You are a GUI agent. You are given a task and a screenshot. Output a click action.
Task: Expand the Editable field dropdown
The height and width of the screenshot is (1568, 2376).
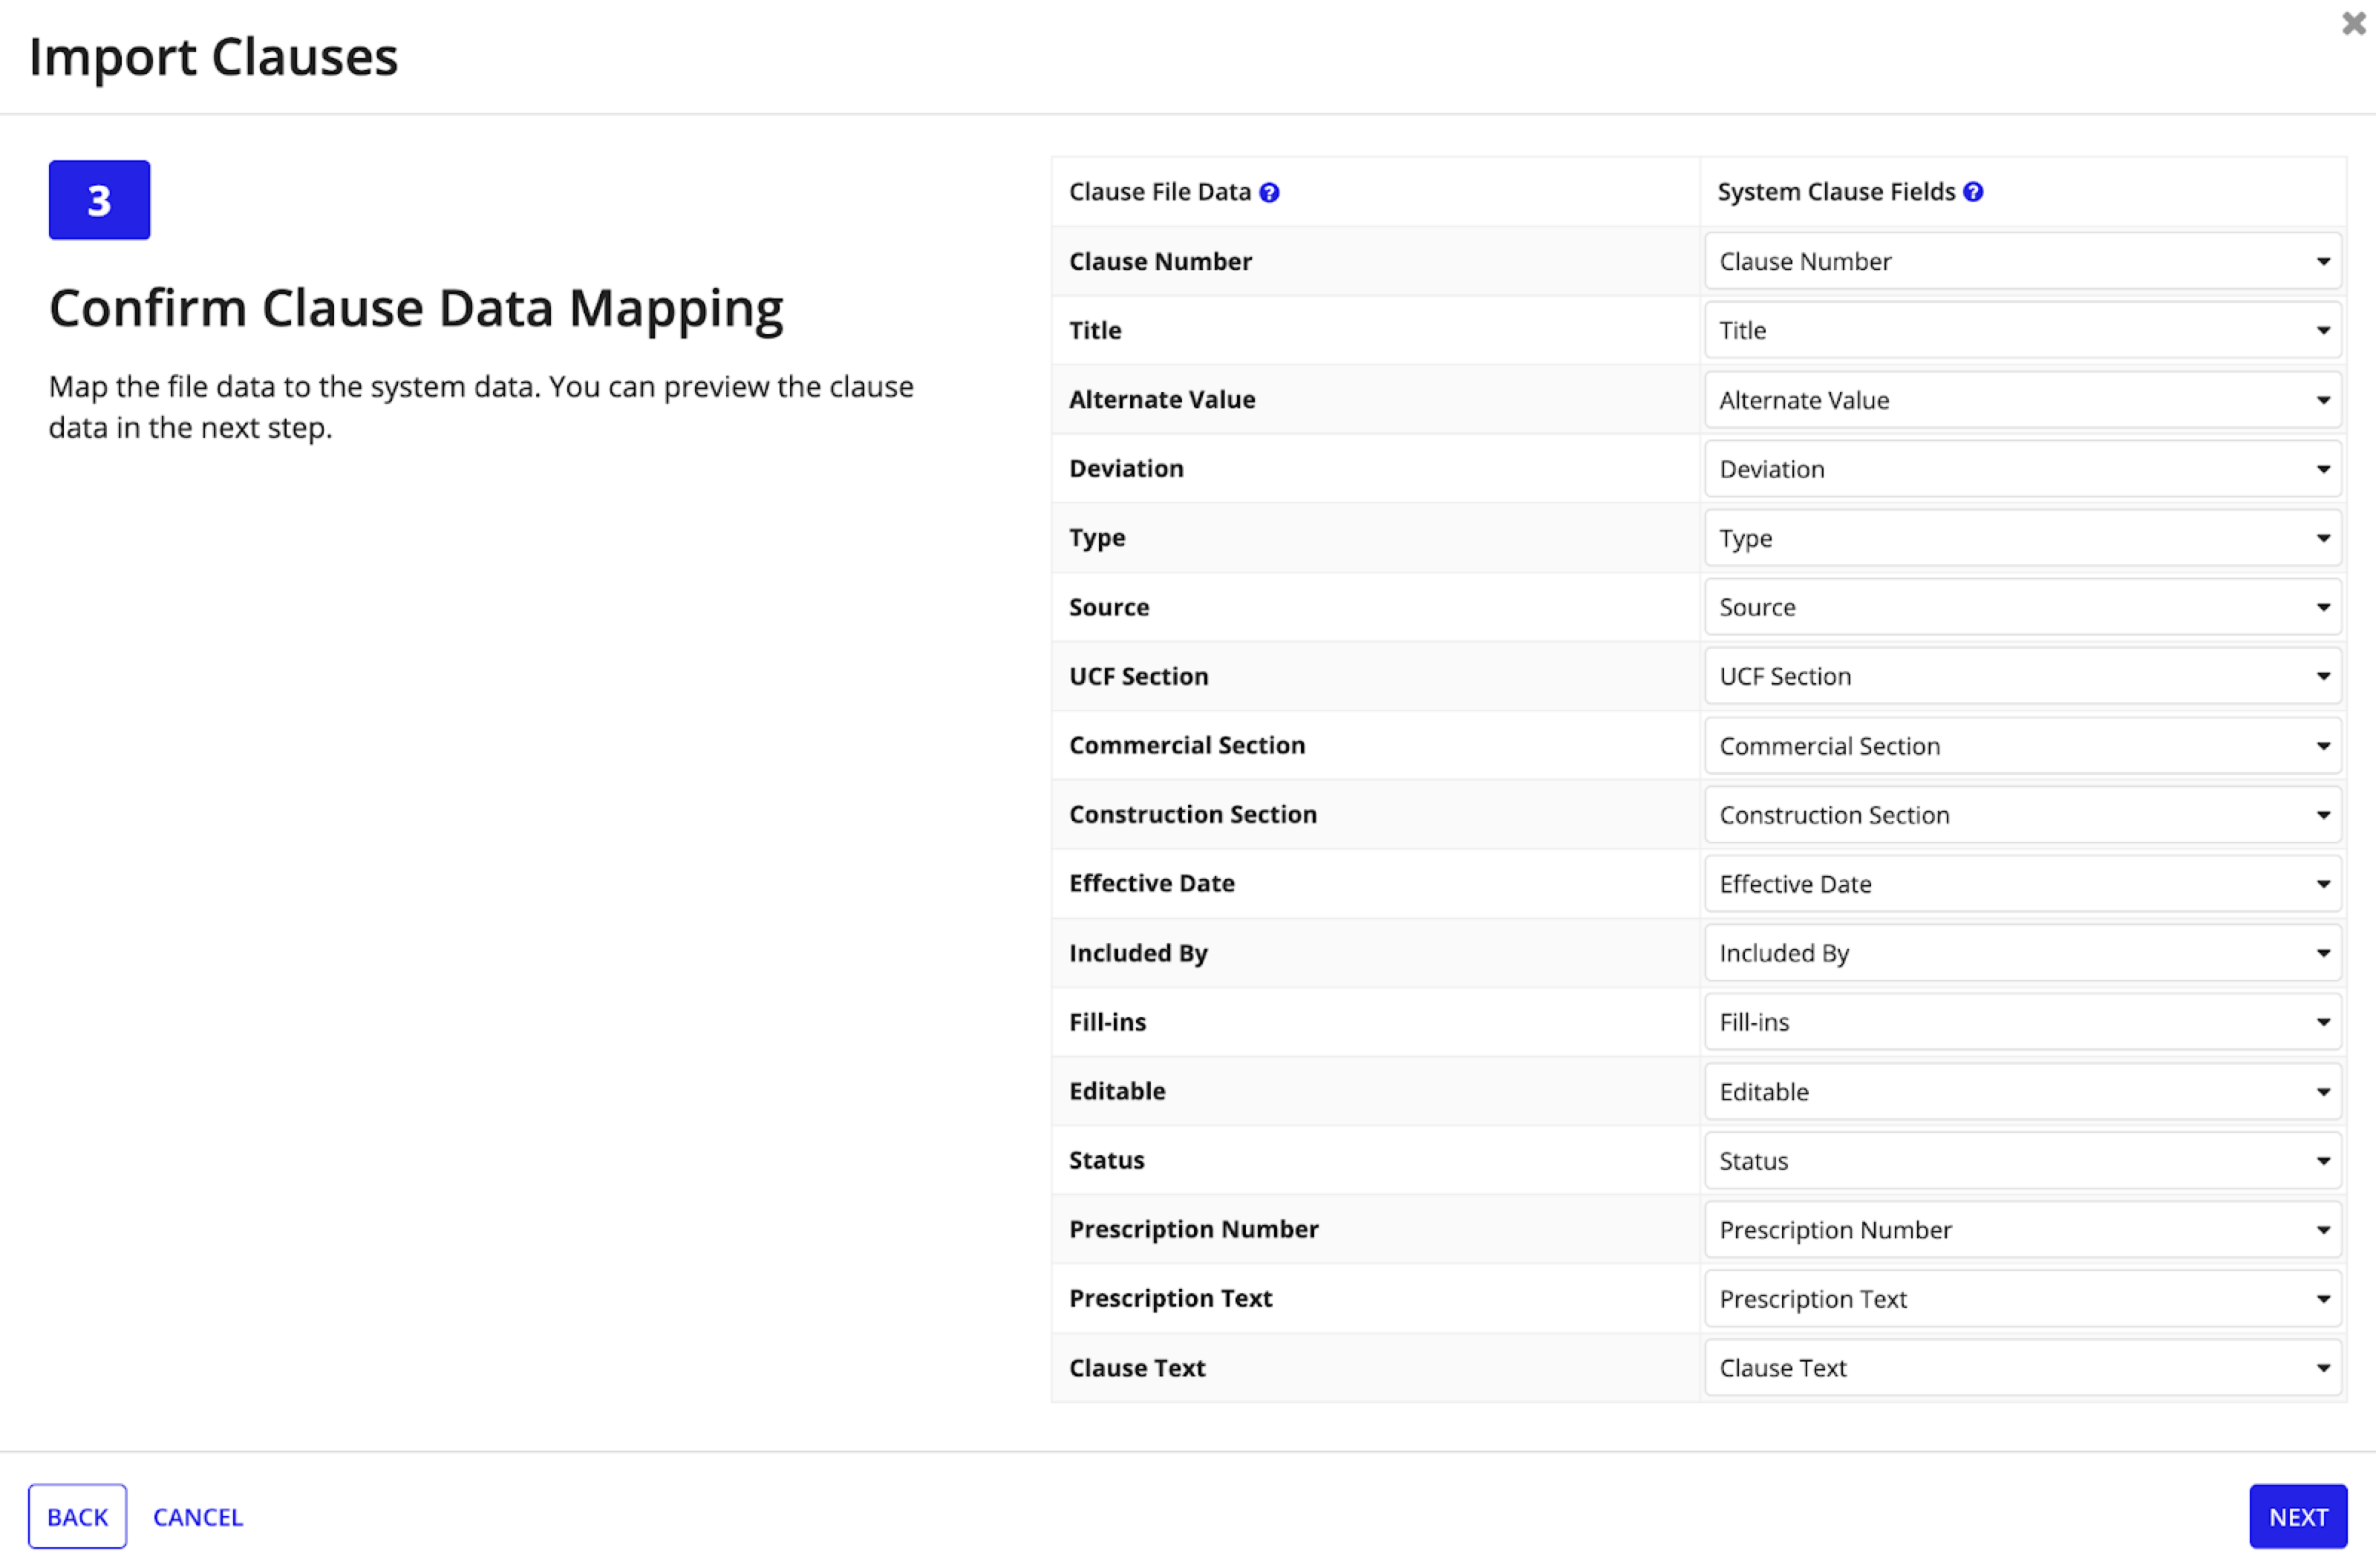point(2022,1092)
